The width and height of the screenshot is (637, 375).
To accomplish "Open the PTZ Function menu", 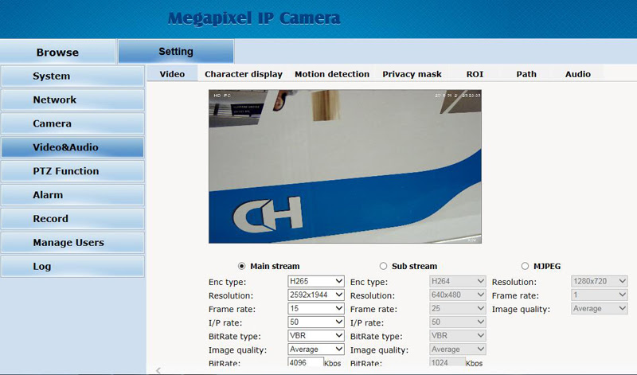I will tap(72, 171).
